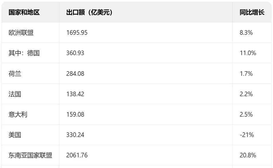Click the export value 360.93

(75, 53)
